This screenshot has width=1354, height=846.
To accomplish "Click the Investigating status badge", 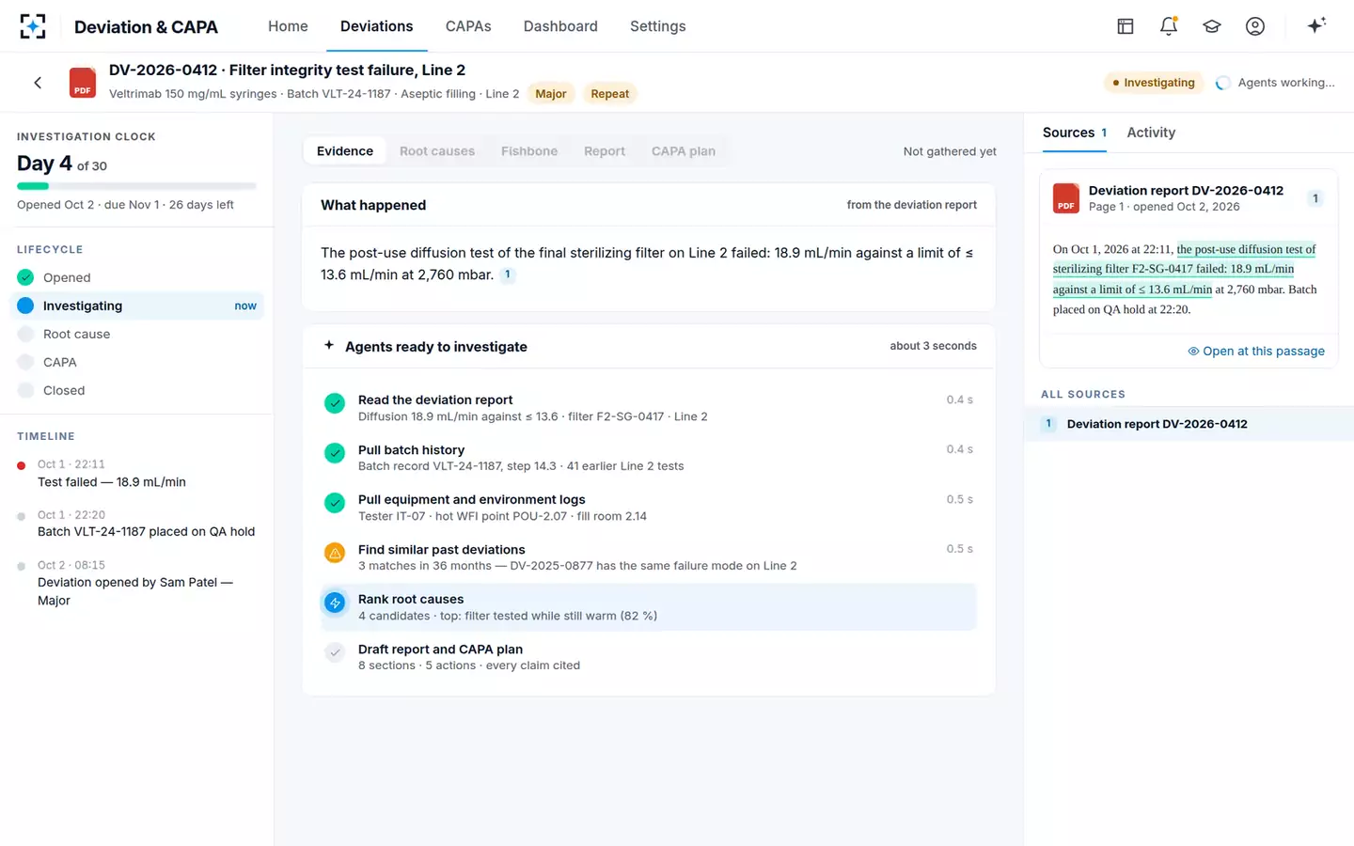I will [x=1154, y=83].
